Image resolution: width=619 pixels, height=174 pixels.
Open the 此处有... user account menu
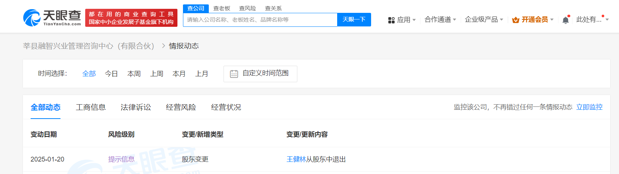click(x=592, y=19)
